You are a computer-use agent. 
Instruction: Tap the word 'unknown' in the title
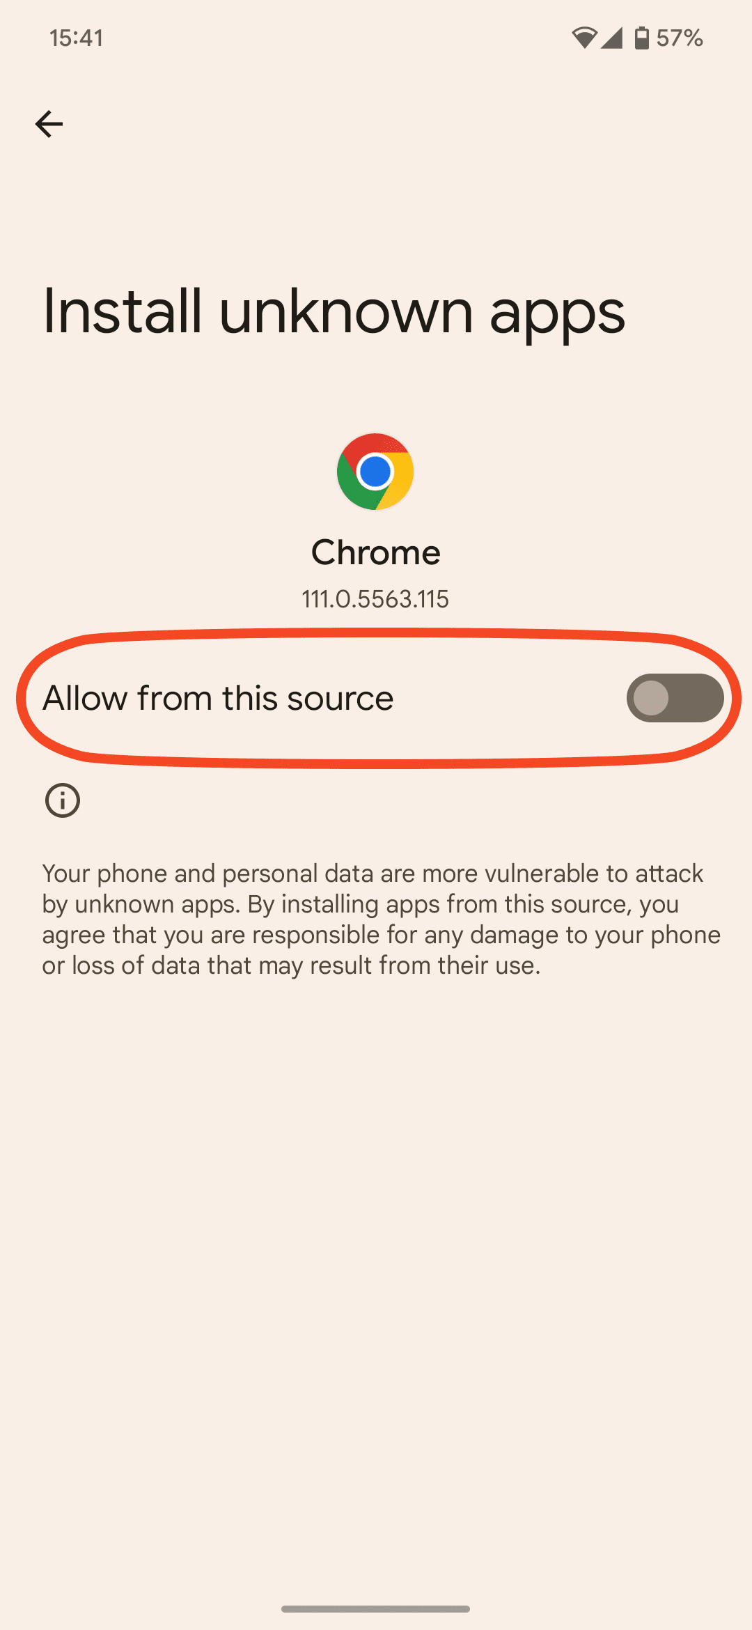(x=345, y=311)
